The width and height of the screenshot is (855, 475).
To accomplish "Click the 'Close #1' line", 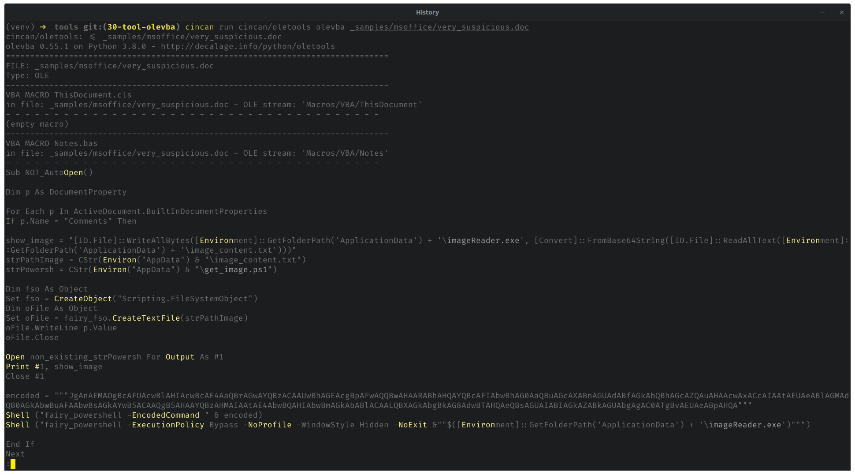I will coord(25,377).
